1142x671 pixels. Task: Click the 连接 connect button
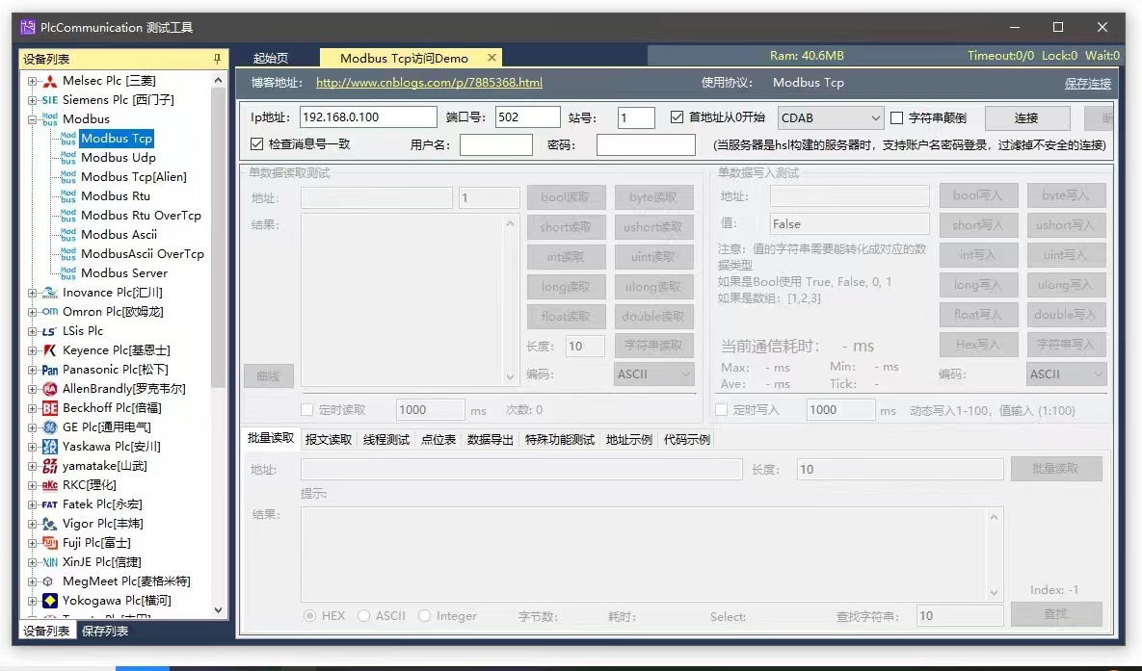tap(1027, 117)
